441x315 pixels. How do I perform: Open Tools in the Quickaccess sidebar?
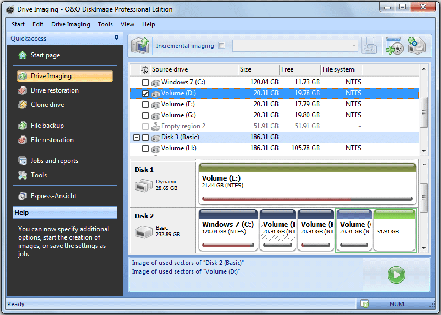pyautogui.click(x=32, y=175)
